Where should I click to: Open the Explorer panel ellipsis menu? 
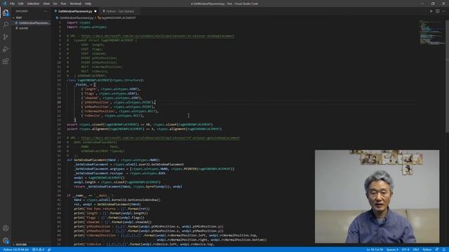click(46, 11)
